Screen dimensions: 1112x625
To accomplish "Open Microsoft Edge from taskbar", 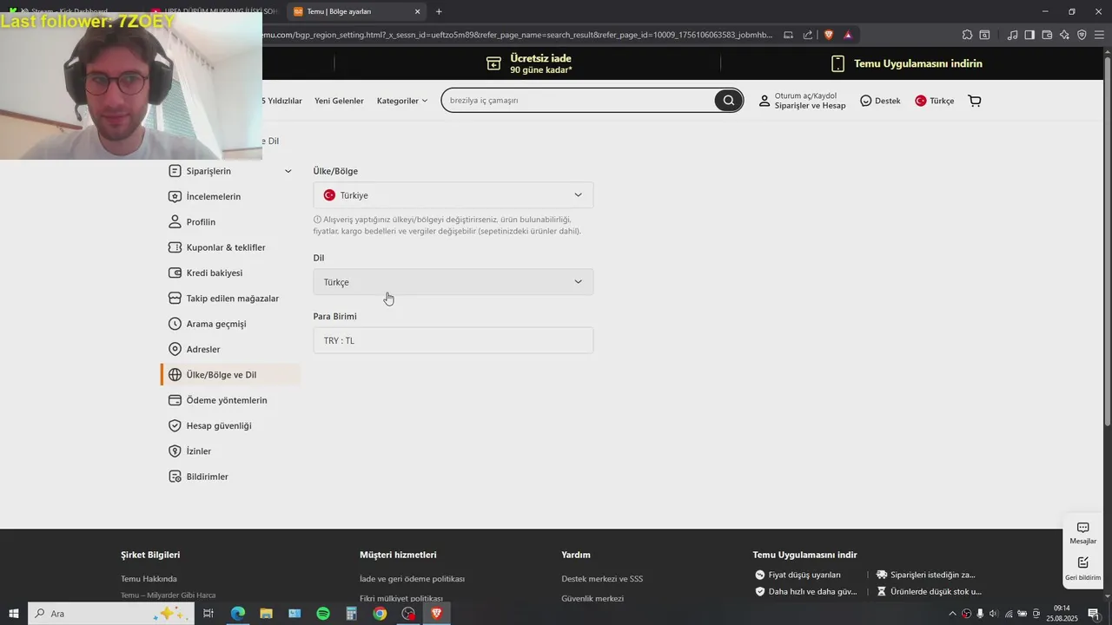I will tap(237, 614).
